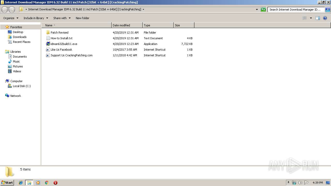Click the address bar path text
Image resolution: width=331 pixels, height=186 pixels.
(85, 10)
